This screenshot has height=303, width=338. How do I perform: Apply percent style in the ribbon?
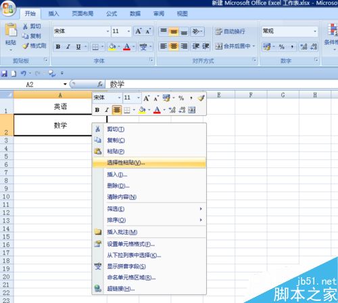282,47
